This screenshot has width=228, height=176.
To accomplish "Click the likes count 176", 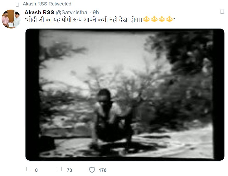I will tap(103, 170).
